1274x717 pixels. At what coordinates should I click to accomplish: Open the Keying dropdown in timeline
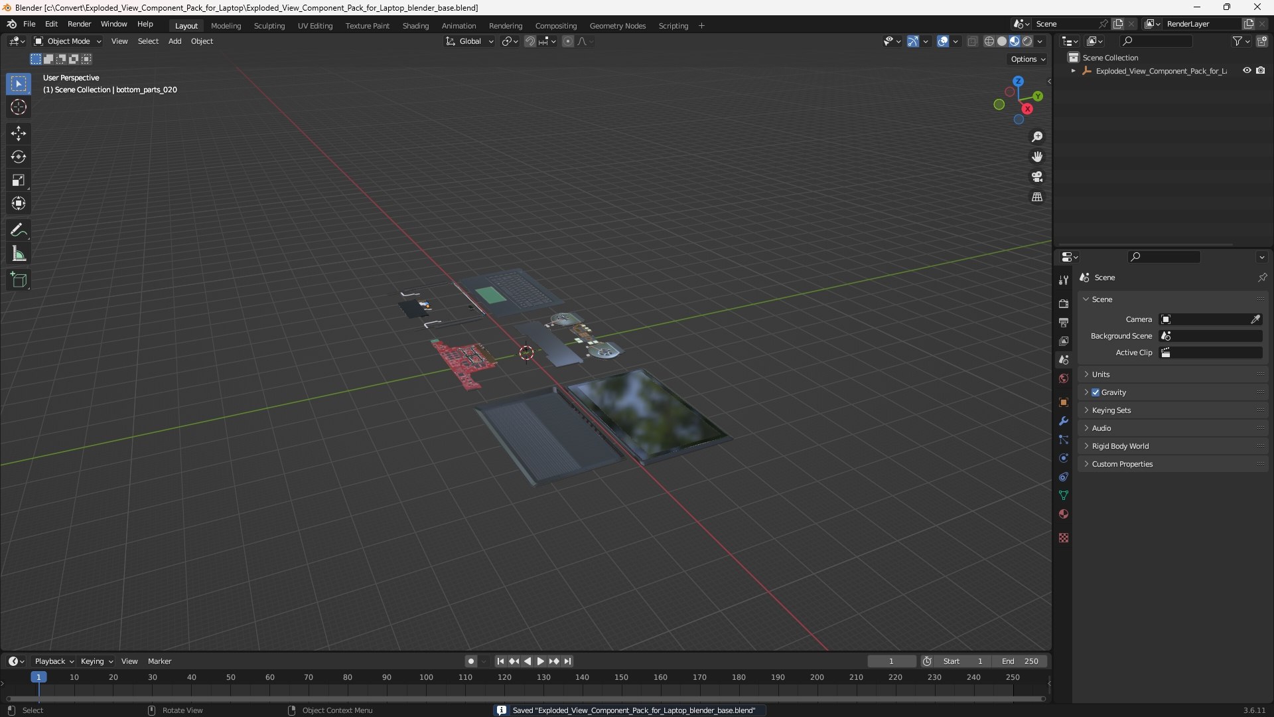point(97,661)
